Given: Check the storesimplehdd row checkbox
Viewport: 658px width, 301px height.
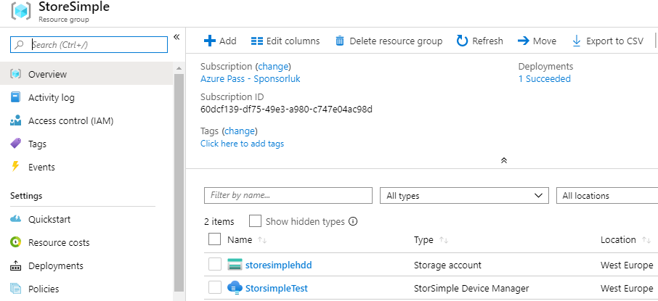Looking at the screenshot, I should tap(215, 265).
